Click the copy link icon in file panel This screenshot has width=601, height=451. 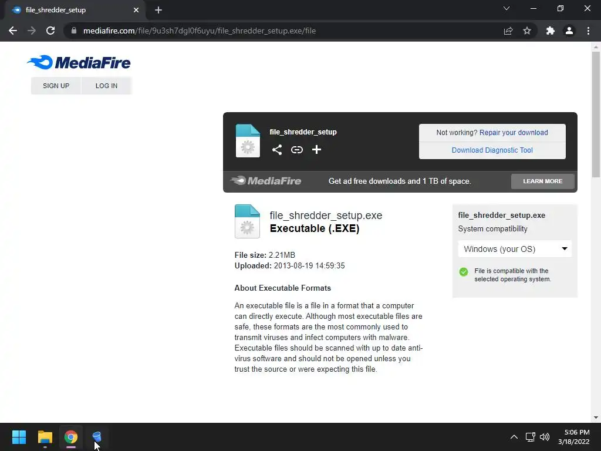(296, 150)
